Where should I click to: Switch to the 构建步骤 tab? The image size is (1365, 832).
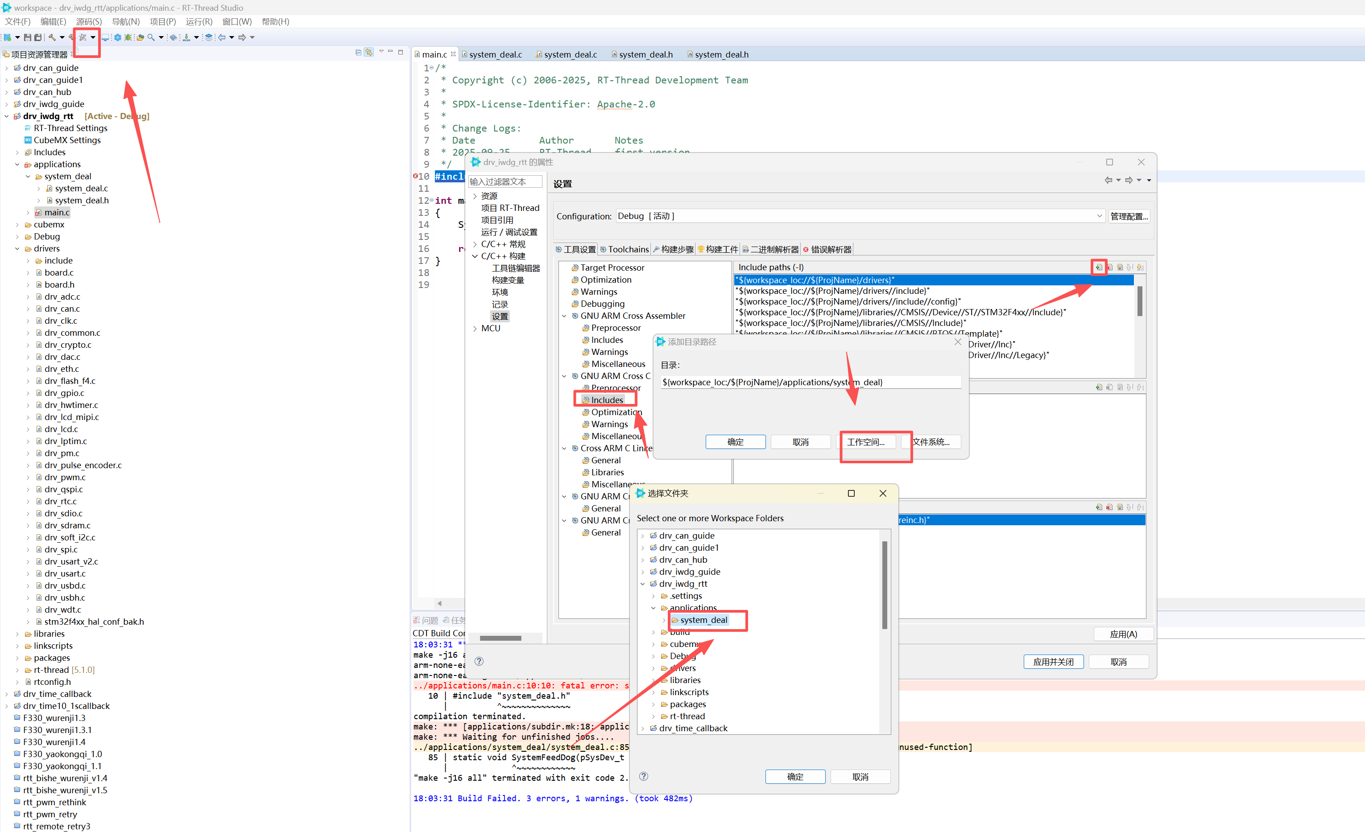tap(673, 250)
